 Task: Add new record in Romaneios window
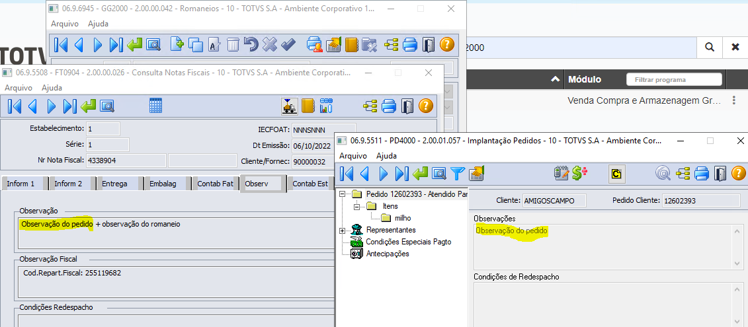tap(177, 45)
